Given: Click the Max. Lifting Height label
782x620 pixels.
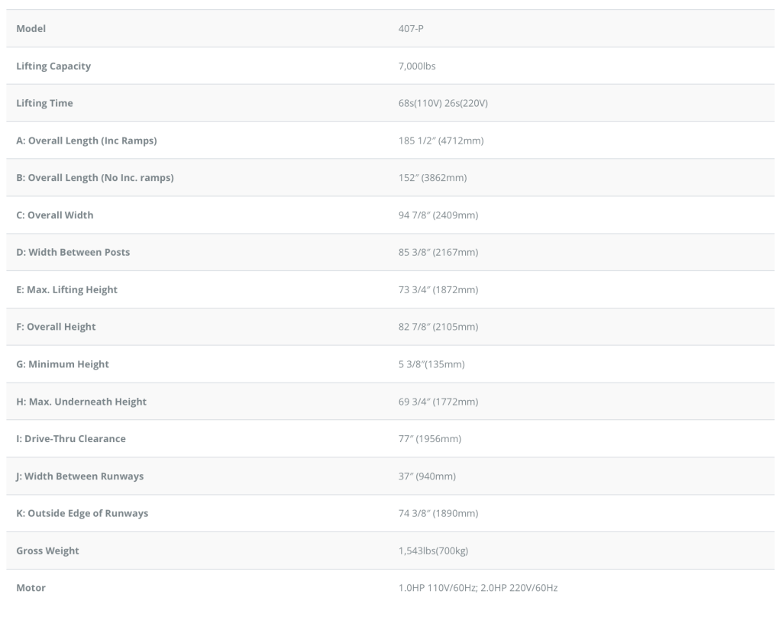Looking at the screenshot, I should coord(67,289).
